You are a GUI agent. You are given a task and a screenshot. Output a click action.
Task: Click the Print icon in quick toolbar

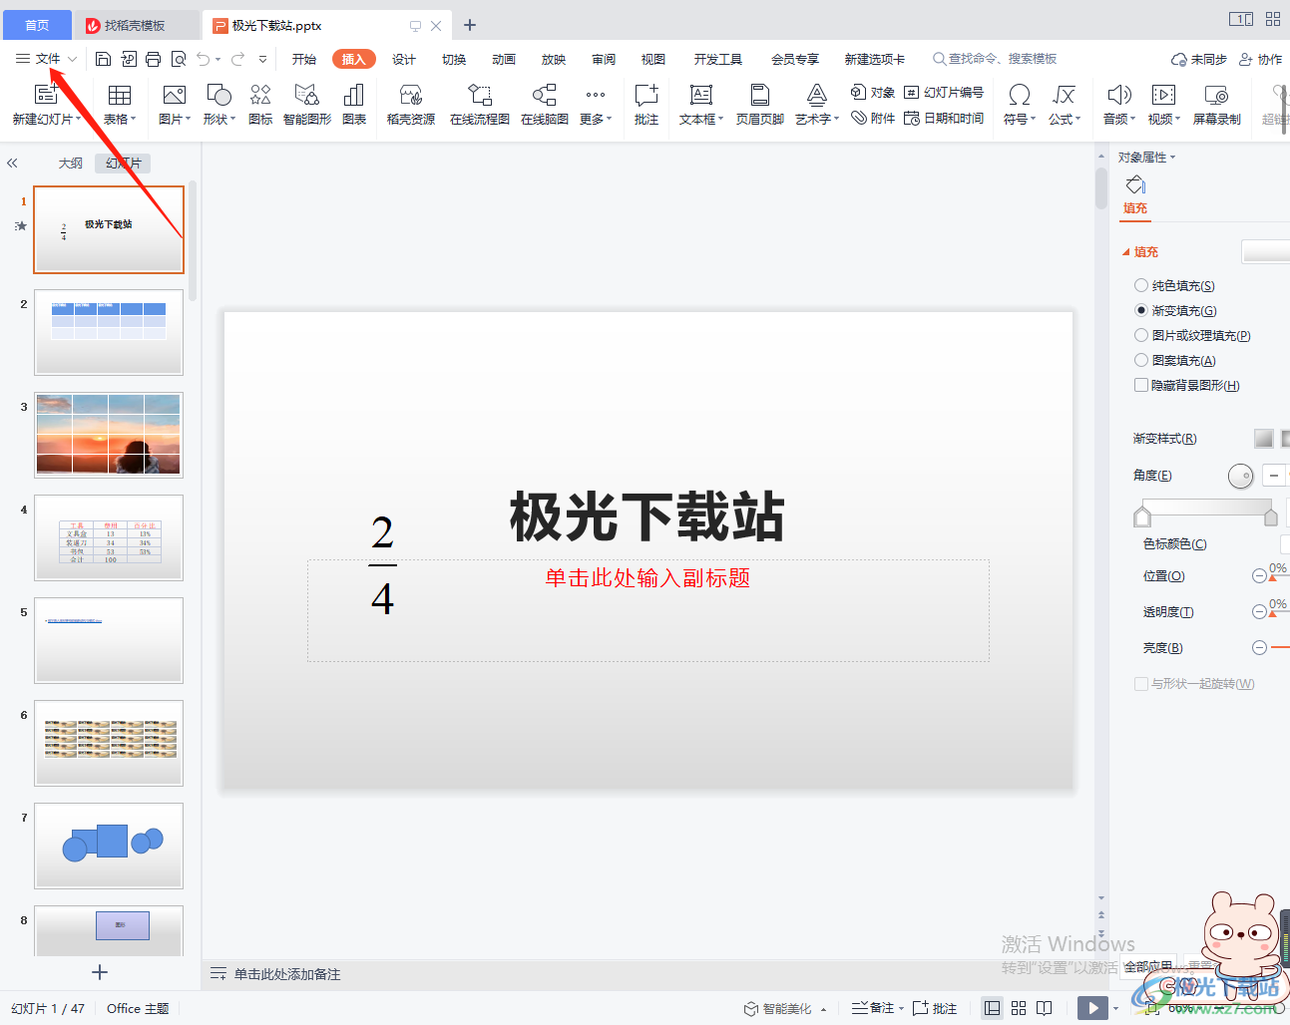tap(153, 59)
